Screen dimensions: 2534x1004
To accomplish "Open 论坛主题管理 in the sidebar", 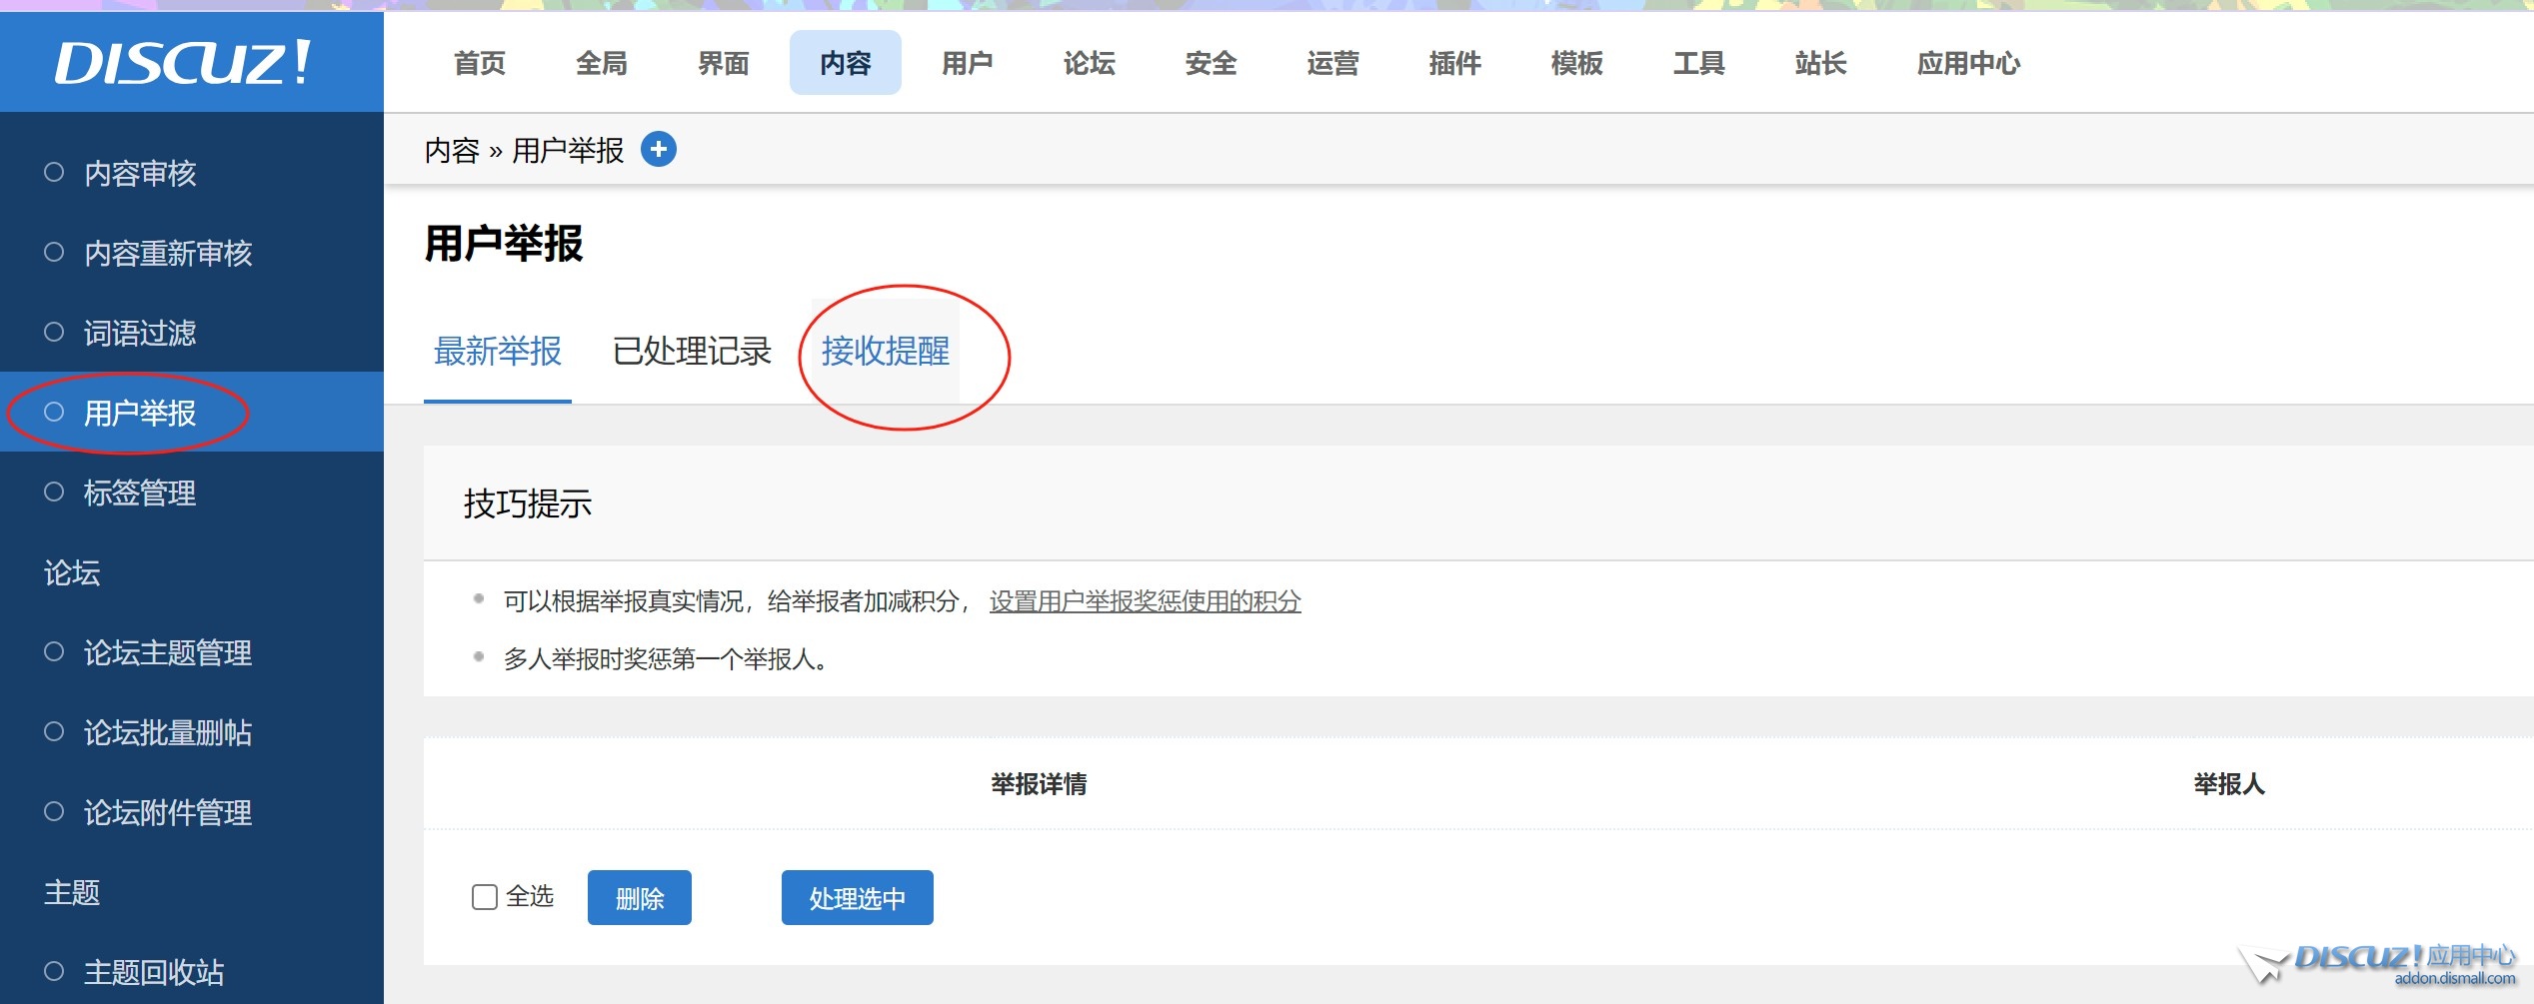I will (x=167, y=652).
